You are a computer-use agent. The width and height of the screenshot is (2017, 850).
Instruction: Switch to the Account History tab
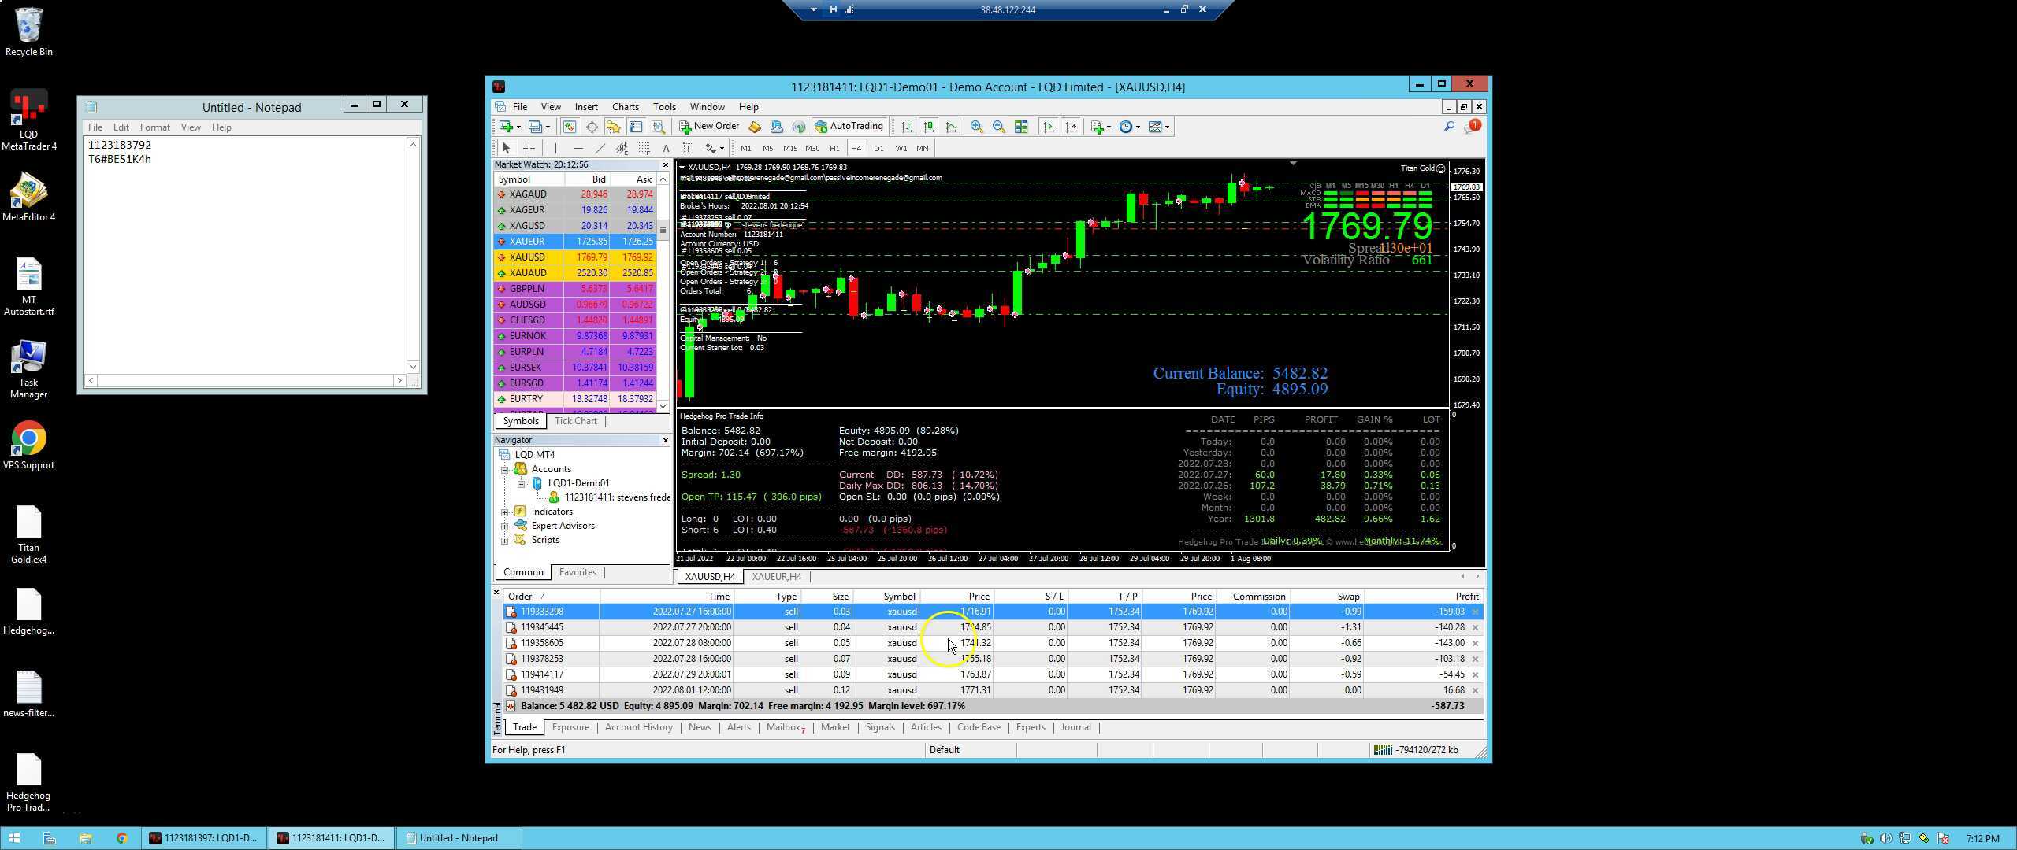pos(638,727)
